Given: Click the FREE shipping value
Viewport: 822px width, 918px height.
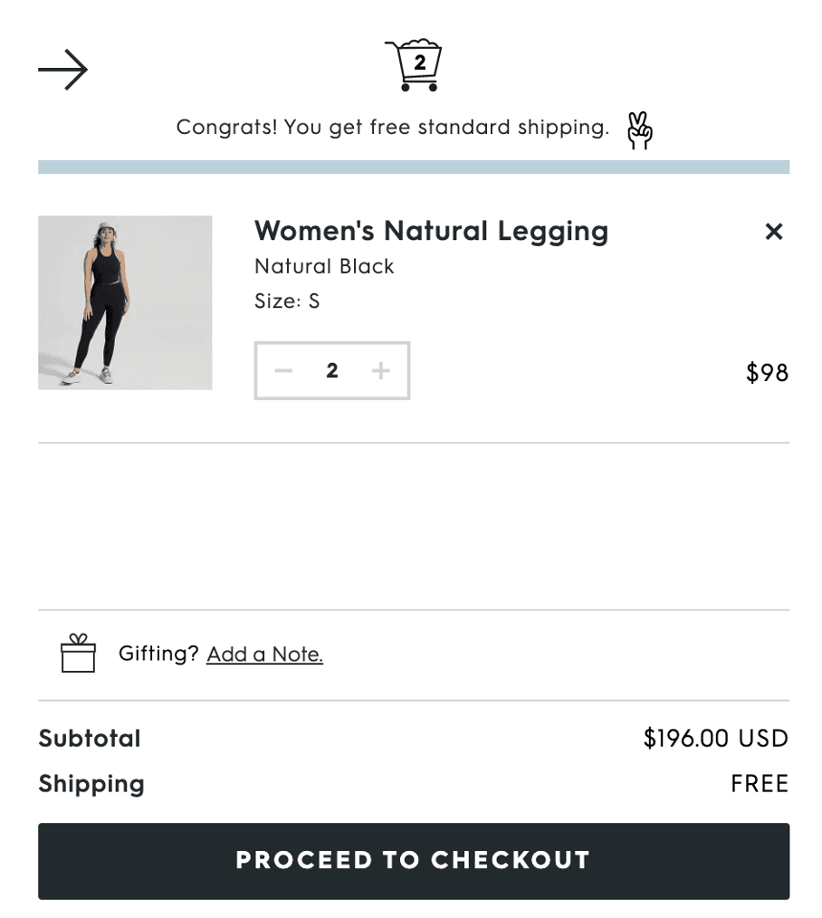Looking at the screenshot, I should coord(760,783).
